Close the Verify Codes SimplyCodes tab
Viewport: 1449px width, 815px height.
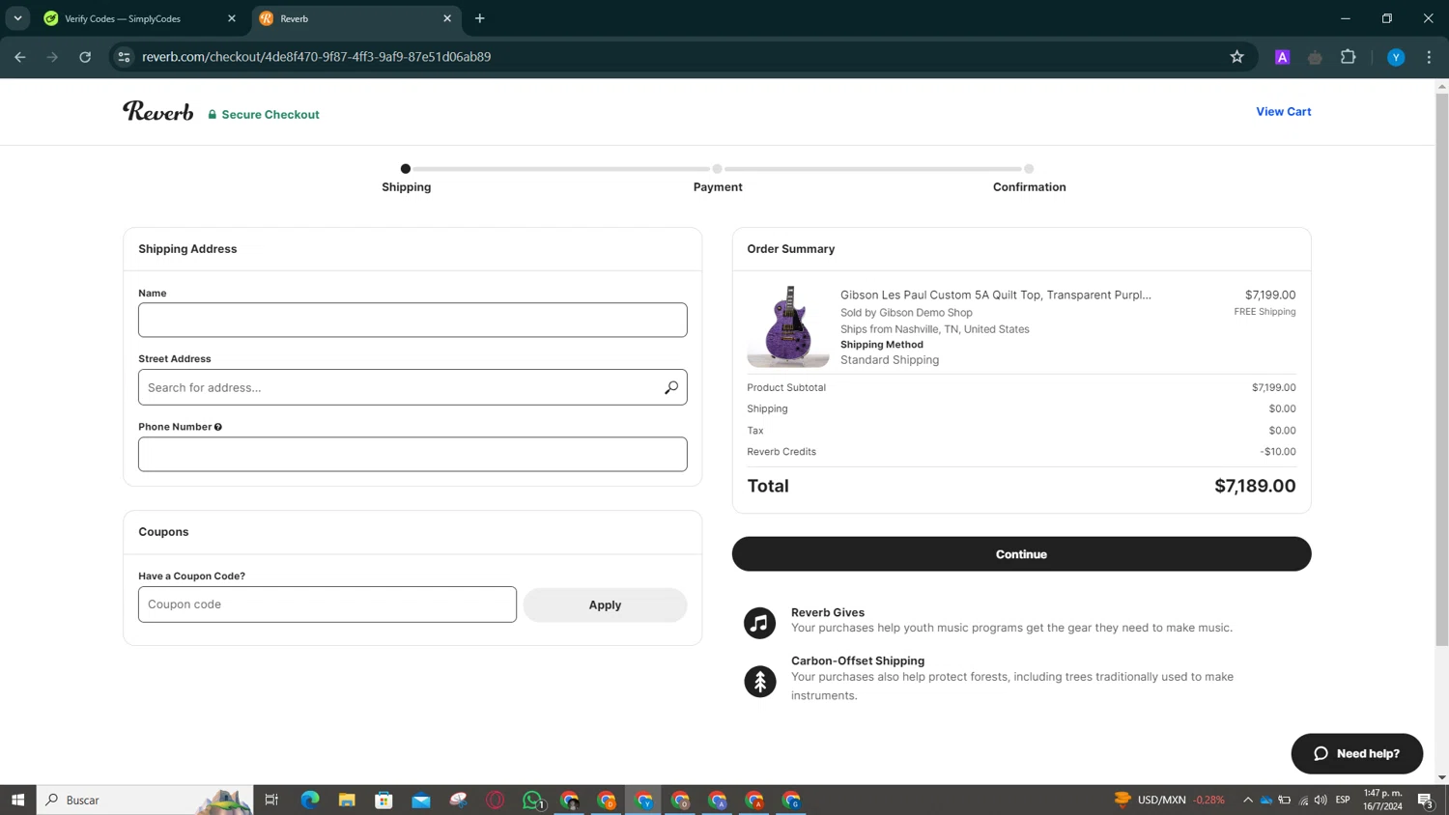(232, 18)
